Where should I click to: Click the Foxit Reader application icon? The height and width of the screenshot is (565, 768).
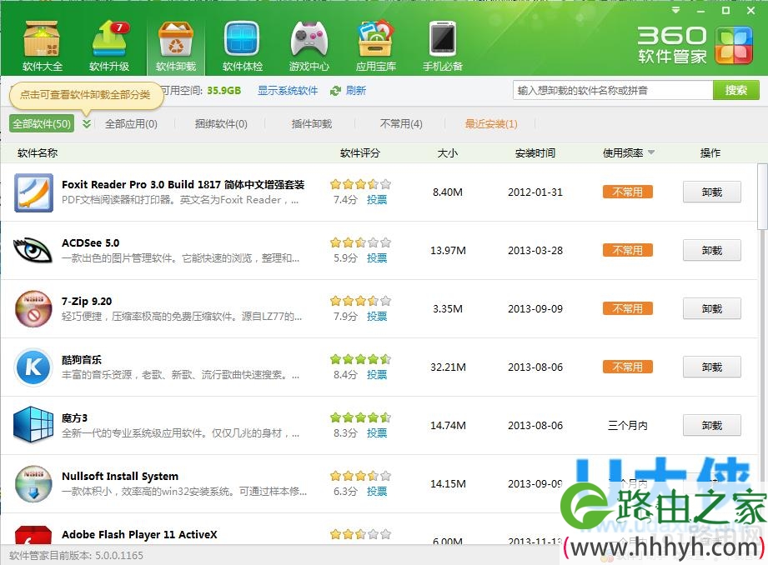[x=33, y=192]
